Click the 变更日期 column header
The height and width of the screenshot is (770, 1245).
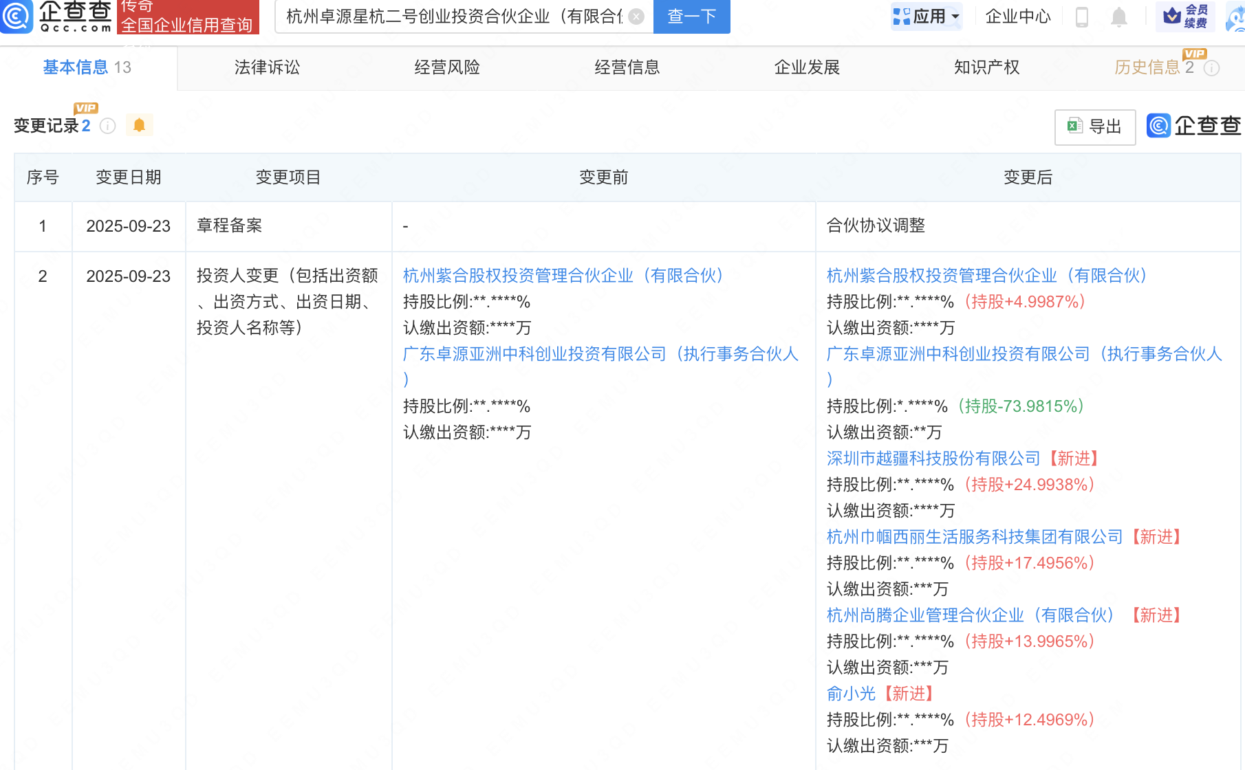pos(129,177)
